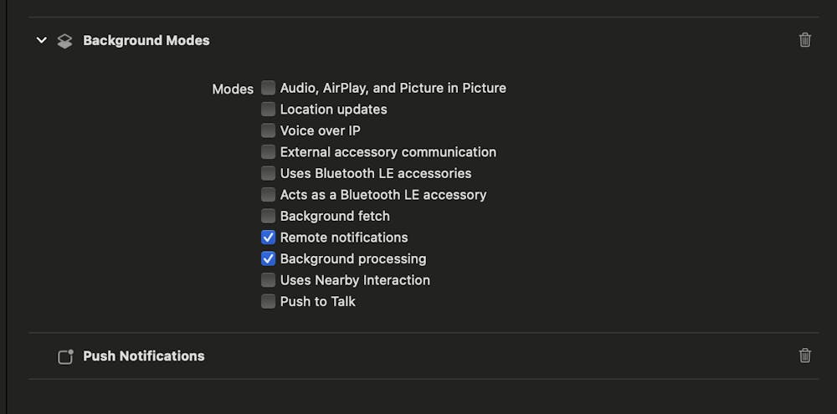Enable Voice over IP background mode
This screenshot has height=414, width=837.
(268, 130)
